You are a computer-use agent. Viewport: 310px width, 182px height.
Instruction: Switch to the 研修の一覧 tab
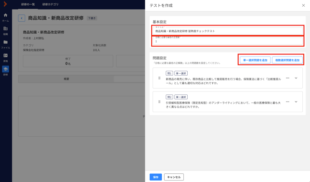pos(28,4)
